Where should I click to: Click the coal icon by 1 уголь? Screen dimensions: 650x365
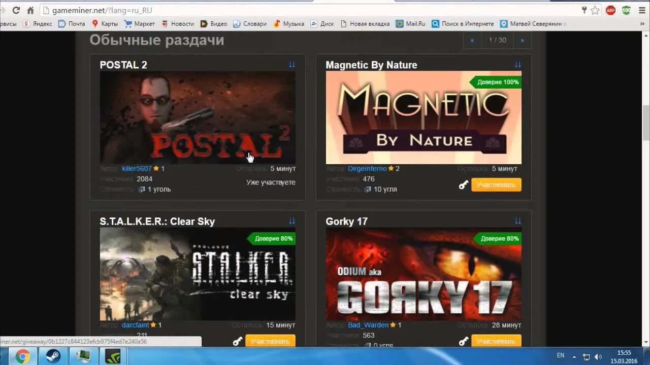[x=142, y=189]
